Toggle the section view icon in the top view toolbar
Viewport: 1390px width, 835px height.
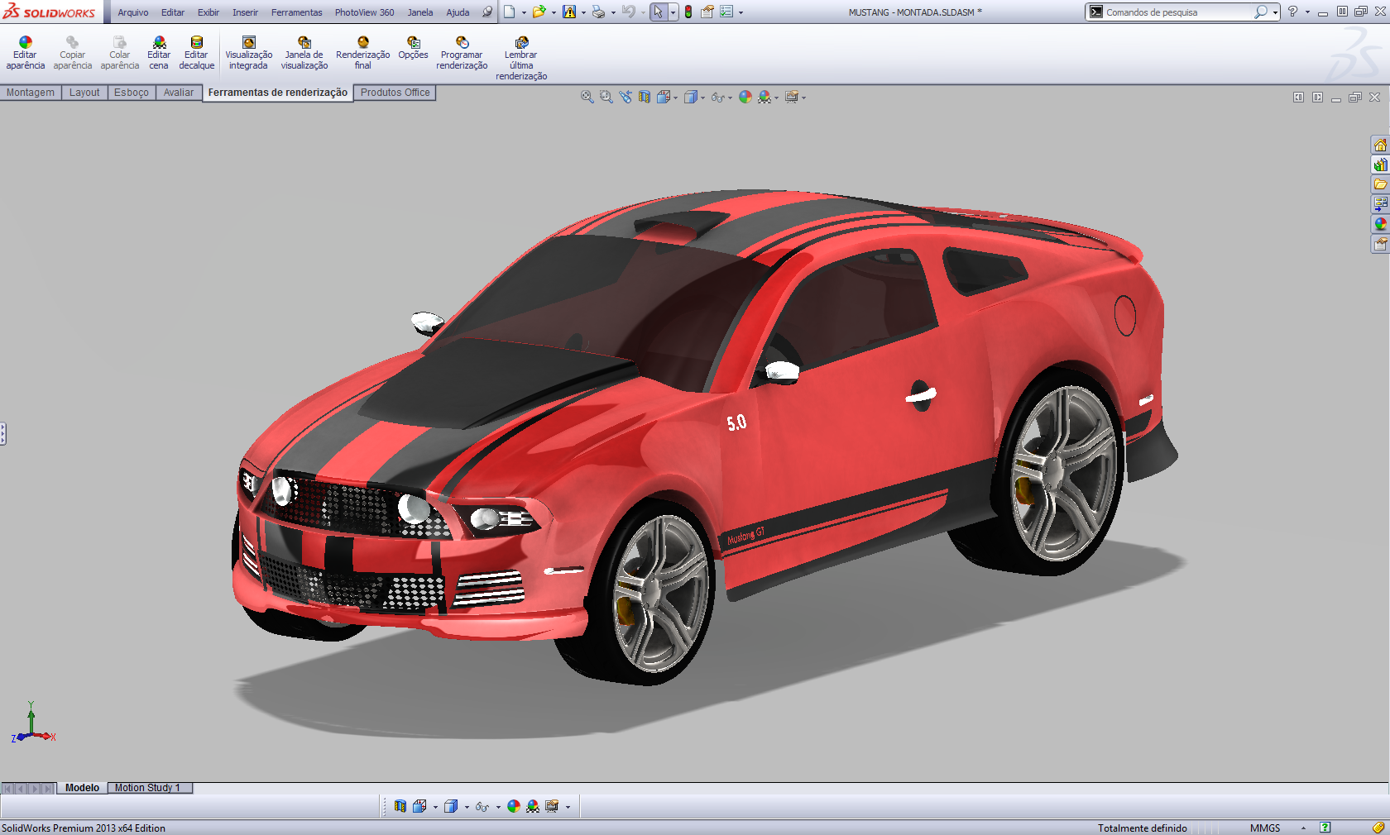[645, 98]
